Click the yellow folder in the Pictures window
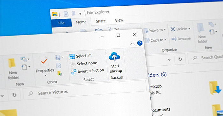Image resolution: width=223 pixels, height=116 pixels. pos(9,113)
